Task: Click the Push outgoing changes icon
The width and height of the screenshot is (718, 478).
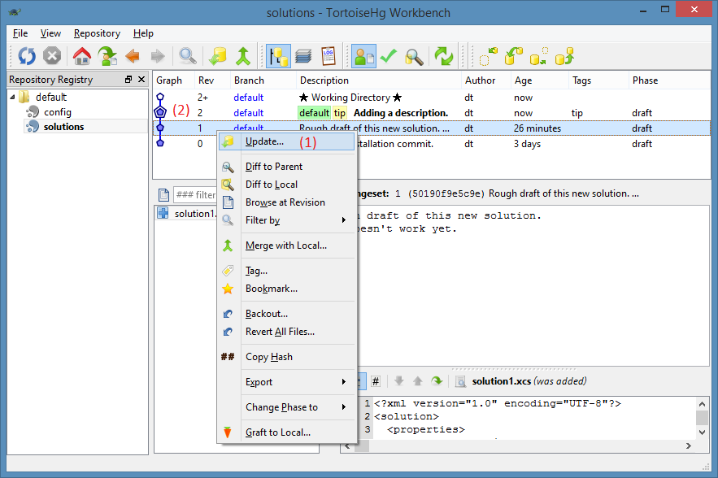Action: [x=564, y=56]
